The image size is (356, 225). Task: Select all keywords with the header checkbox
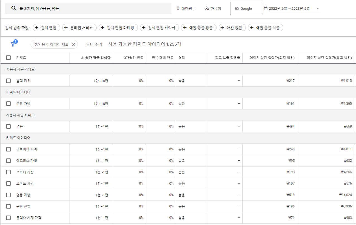[8, 58]
